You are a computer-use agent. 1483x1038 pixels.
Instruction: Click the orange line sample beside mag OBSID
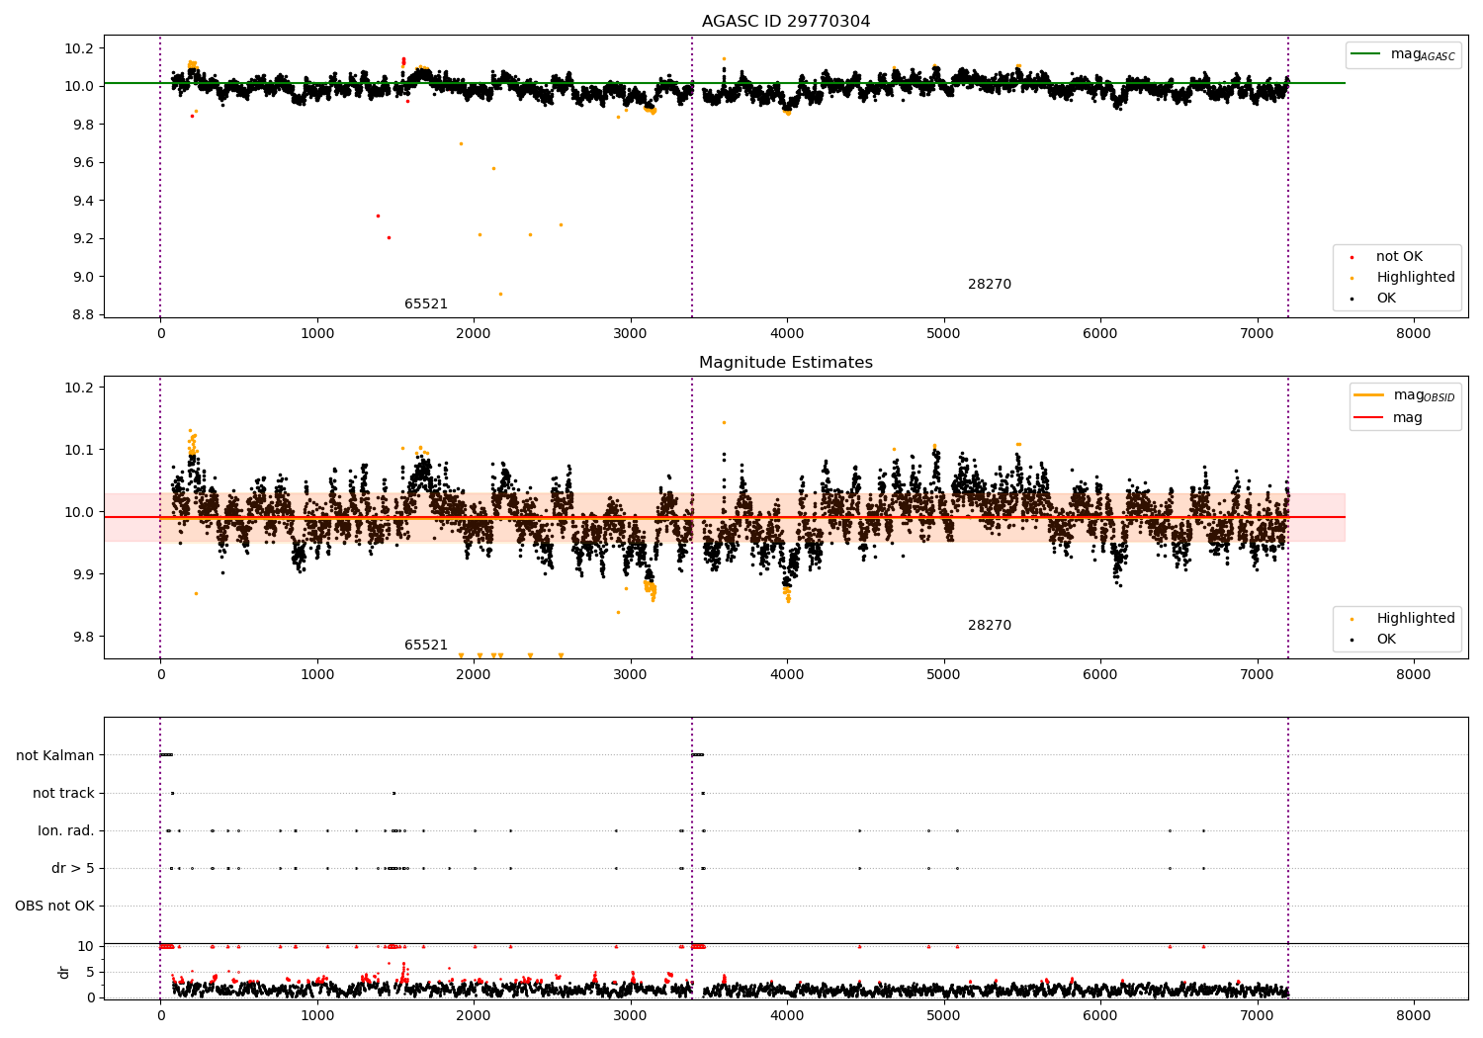coord(1368,395)
